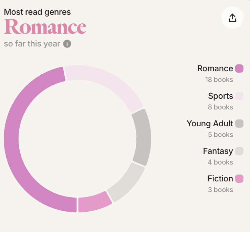Screen dimensions: 250x232
Task: Click the Fiction legend color swatch
Action: point(239,179)
